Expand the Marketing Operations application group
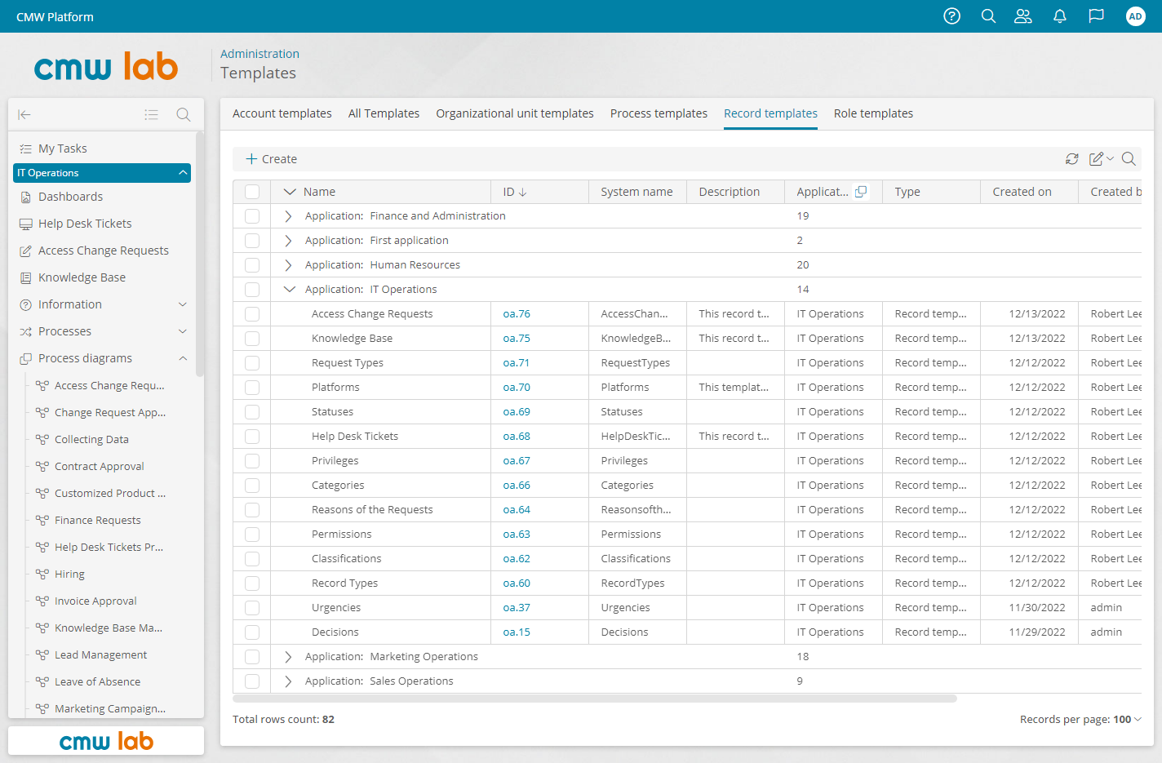Viewport: 1162px width, 763px height. pyautogui.click(x=288, y=657)
